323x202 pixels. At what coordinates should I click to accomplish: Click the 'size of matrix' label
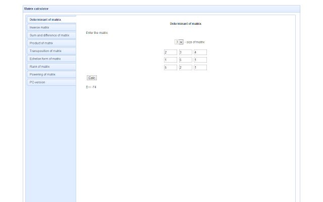click(x=195, y=42)
